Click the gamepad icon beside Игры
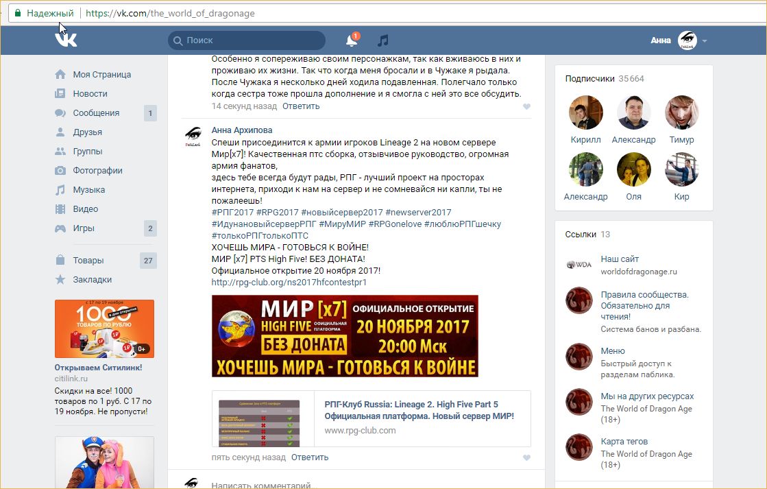The height and width of the screenshot is (489, 767). click(x=60, y=228)
